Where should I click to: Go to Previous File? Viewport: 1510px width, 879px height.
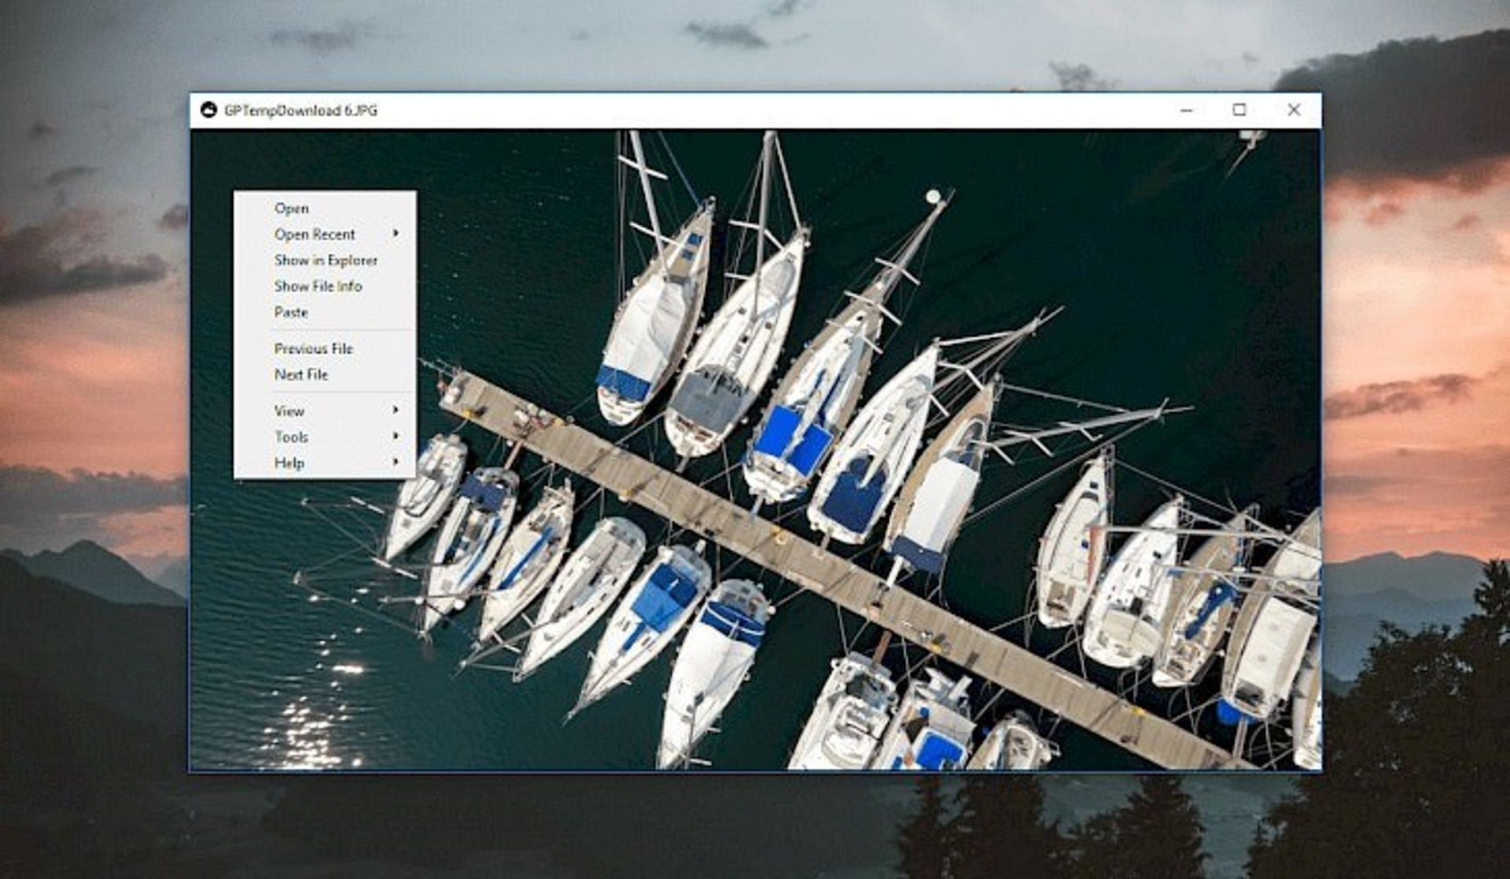[x=313, y=348]
